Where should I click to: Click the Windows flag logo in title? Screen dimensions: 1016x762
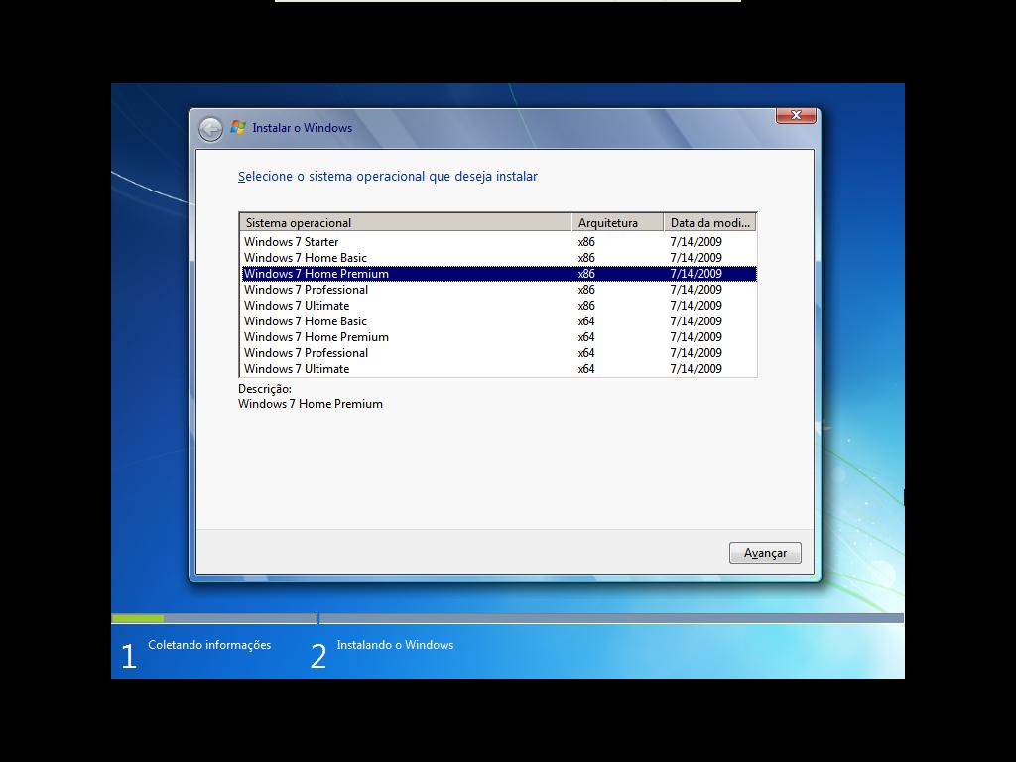click(238, 127)
